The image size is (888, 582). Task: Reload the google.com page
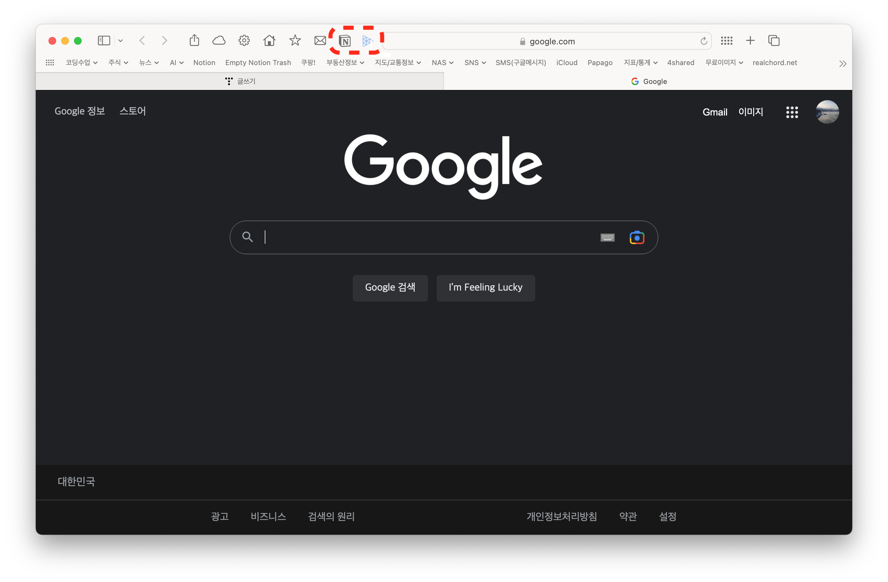pyautogui.click(x=703, y=41)
